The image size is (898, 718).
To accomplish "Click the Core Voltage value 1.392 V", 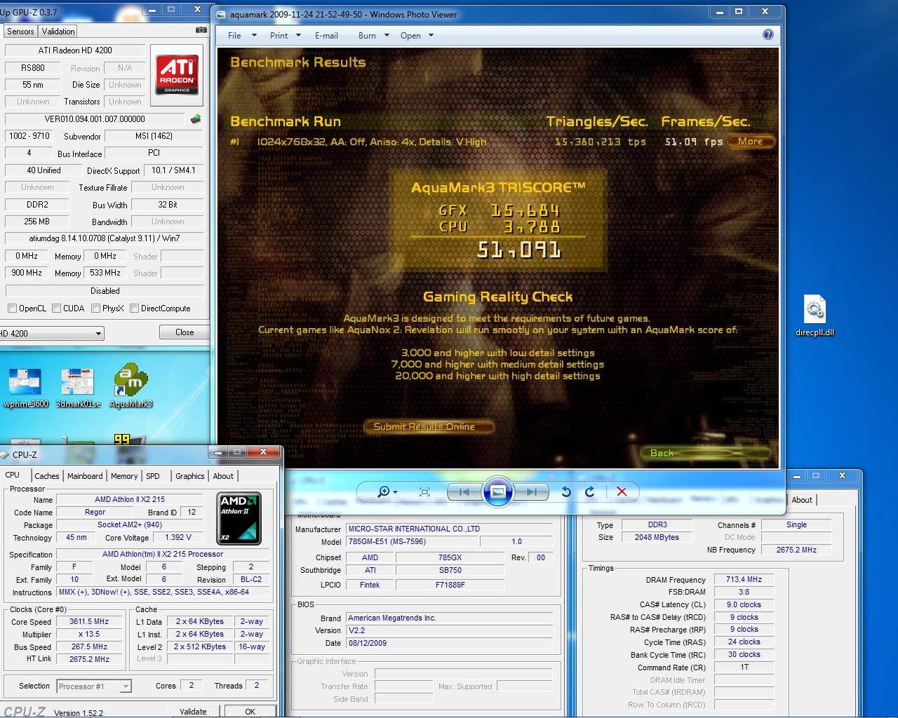I will tap(178, 538).
